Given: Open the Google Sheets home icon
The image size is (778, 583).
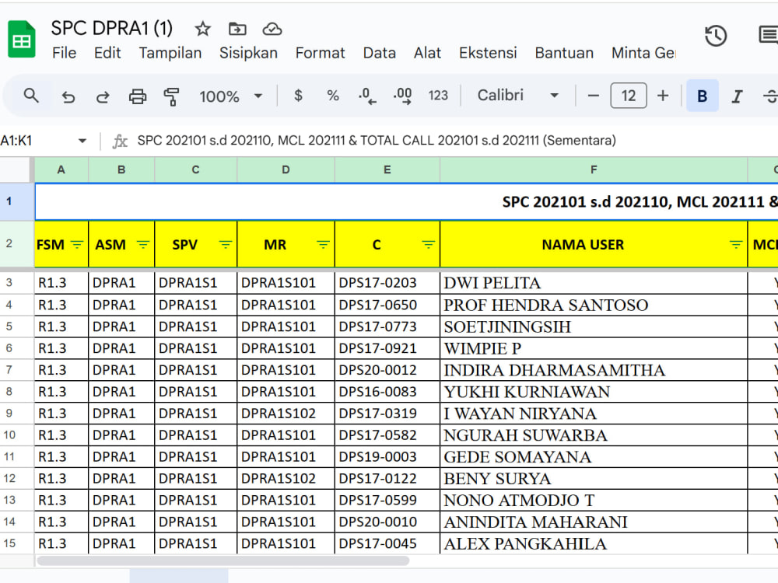Looking at the screenshot, I should click(x=21, y=39).
